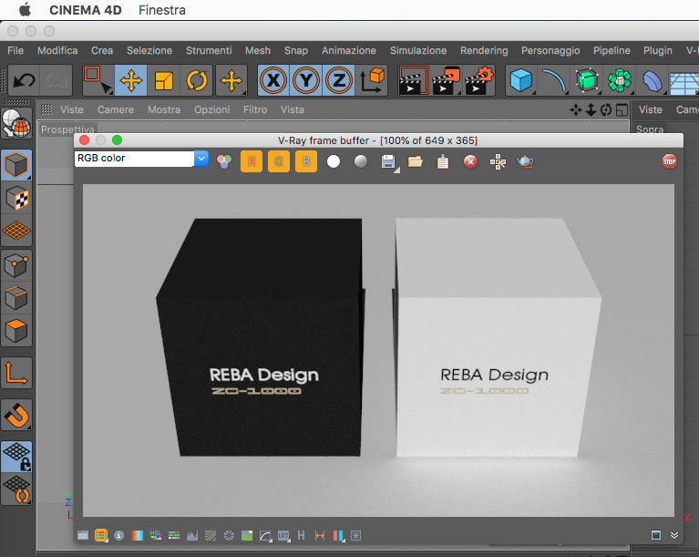
Task: Toggle the world coordinate system icon
Action: click(372, 80)
